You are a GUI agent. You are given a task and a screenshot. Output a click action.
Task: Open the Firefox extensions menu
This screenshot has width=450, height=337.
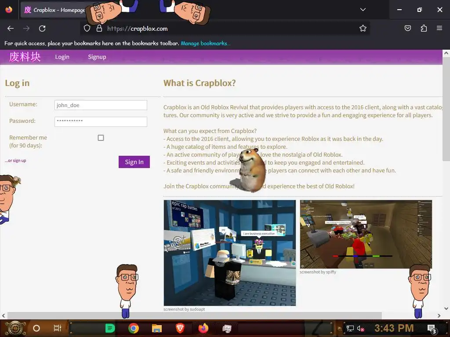(x=424, y=28)
